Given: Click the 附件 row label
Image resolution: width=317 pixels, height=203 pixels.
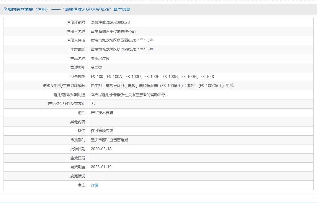Looking at the screenshot, I should 81,113.
